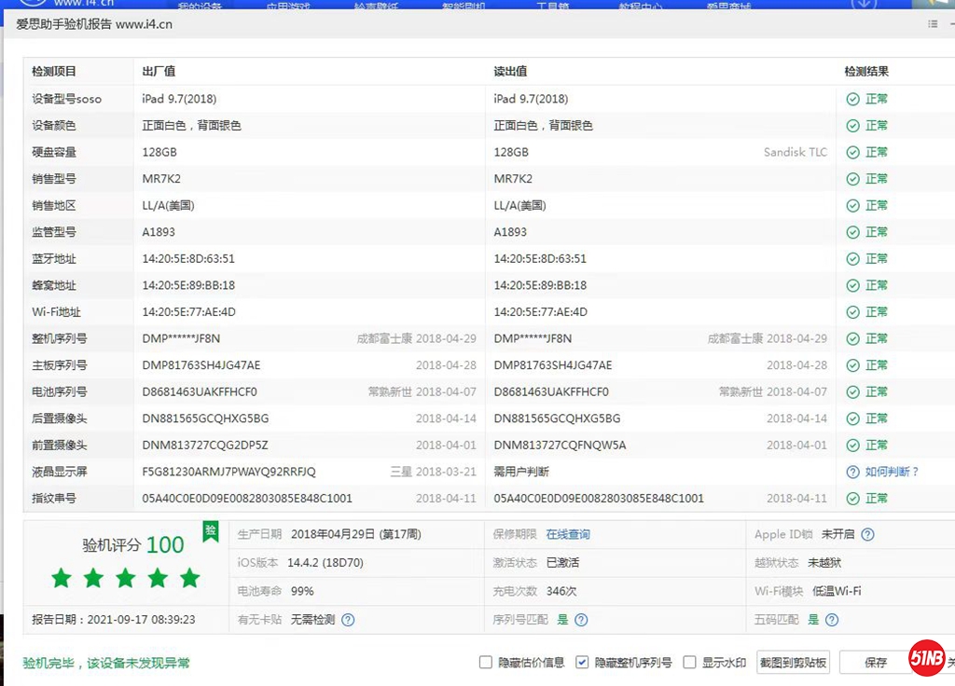The height and width of the screenshot is (686, 955).
Task: Open help icon beside 序列号匹配
Action: point(581,620)
